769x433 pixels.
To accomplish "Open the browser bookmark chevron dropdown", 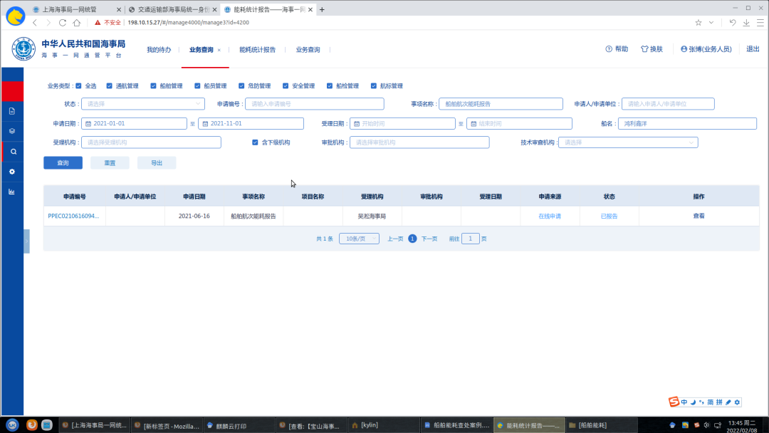I will coord(711,23).
